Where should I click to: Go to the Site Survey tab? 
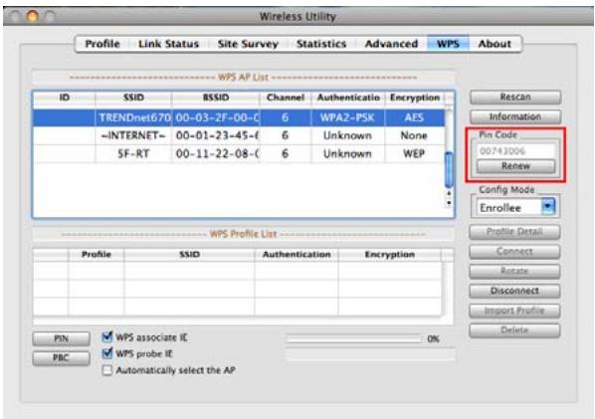click(x=248, y=44)
